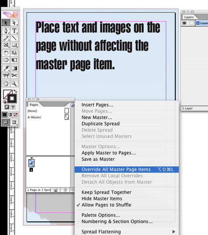Toggle Allow Pages to Shuffle checkmark
The image size is (208, 235).
[x=127, y=205]
